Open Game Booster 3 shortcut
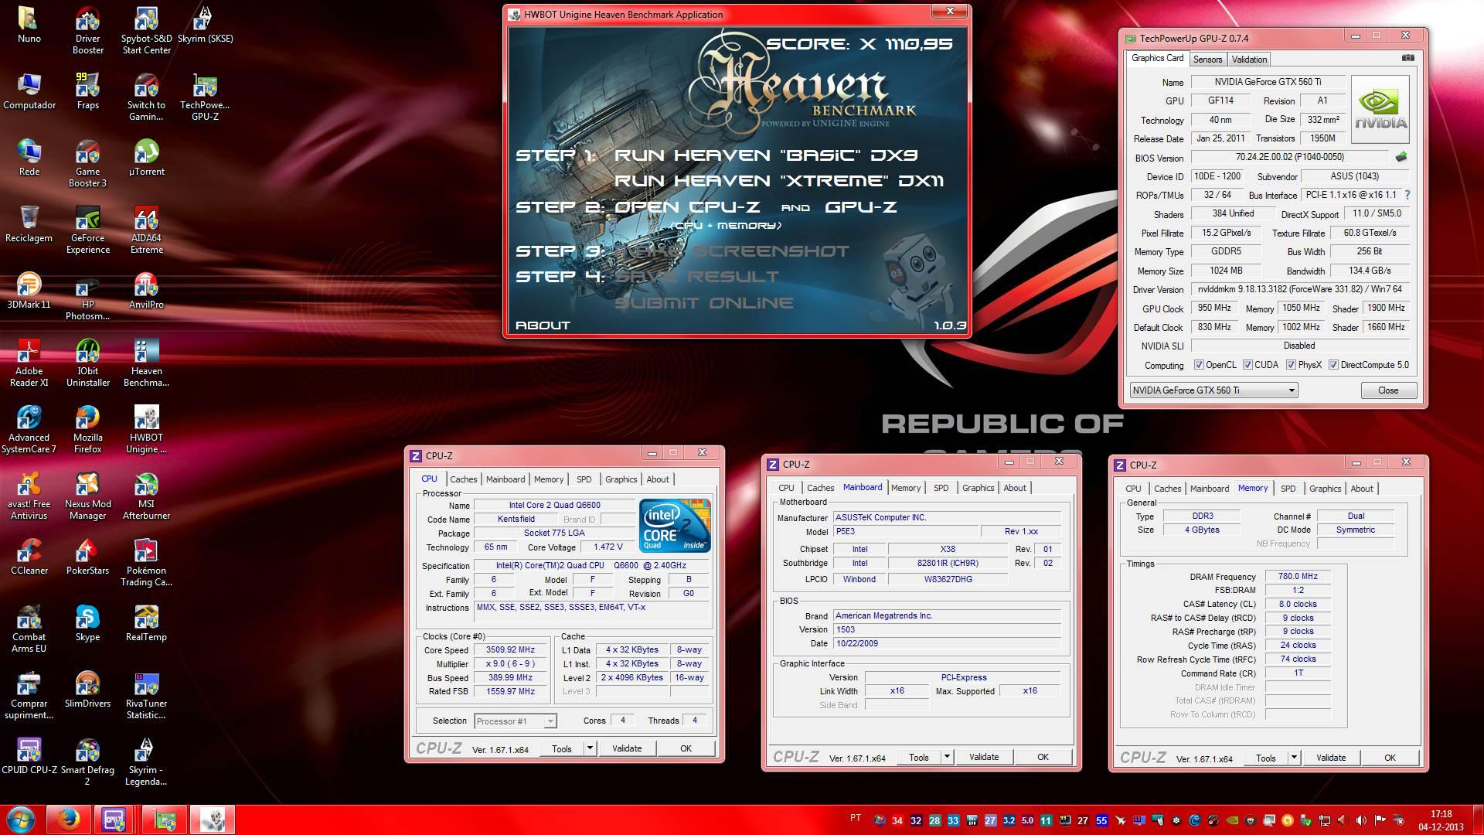 pos(87,164)
